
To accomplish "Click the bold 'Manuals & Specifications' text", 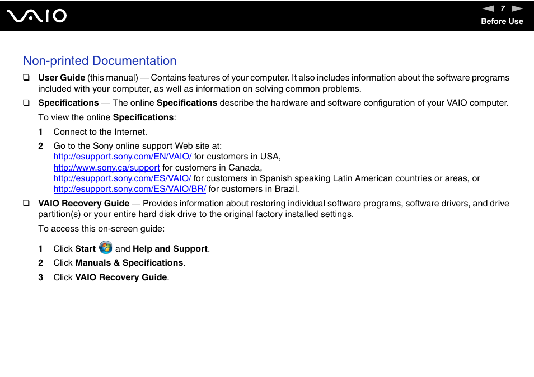I will coord(129,263).
